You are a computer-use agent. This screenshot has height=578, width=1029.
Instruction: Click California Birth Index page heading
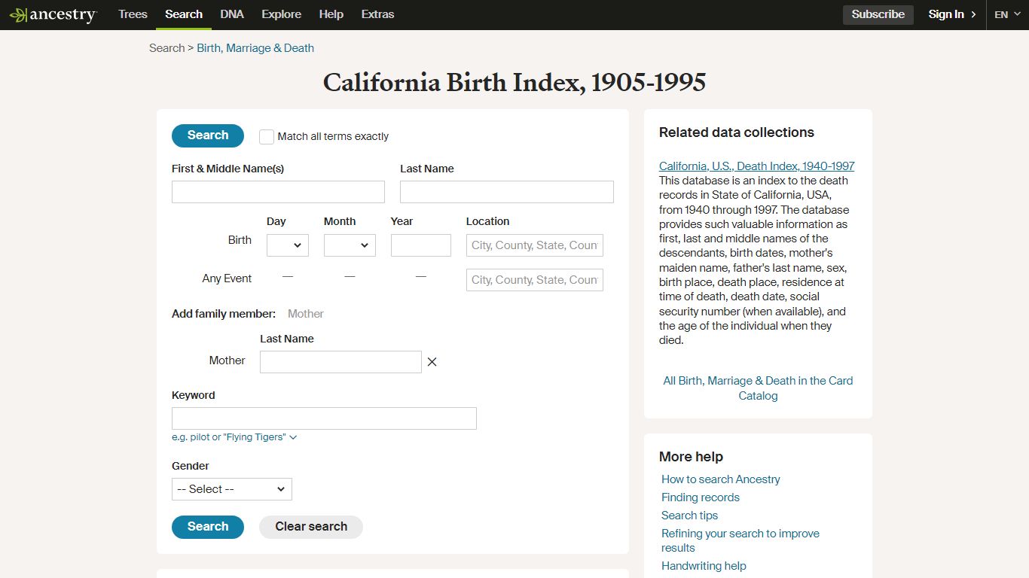[514, 82]
